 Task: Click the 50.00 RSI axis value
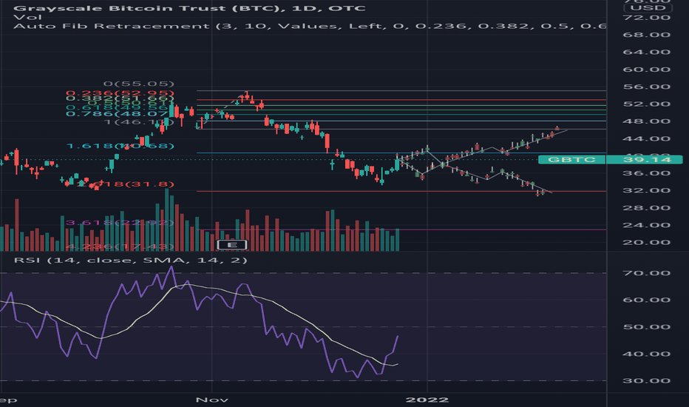coord(647,327)
